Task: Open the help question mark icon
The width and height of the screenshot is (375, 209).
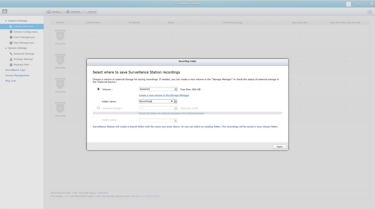Action: 370,12
